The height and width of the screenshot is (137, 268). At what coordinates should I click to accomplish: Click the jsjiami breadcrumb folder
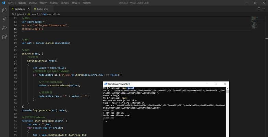point(20,14)
